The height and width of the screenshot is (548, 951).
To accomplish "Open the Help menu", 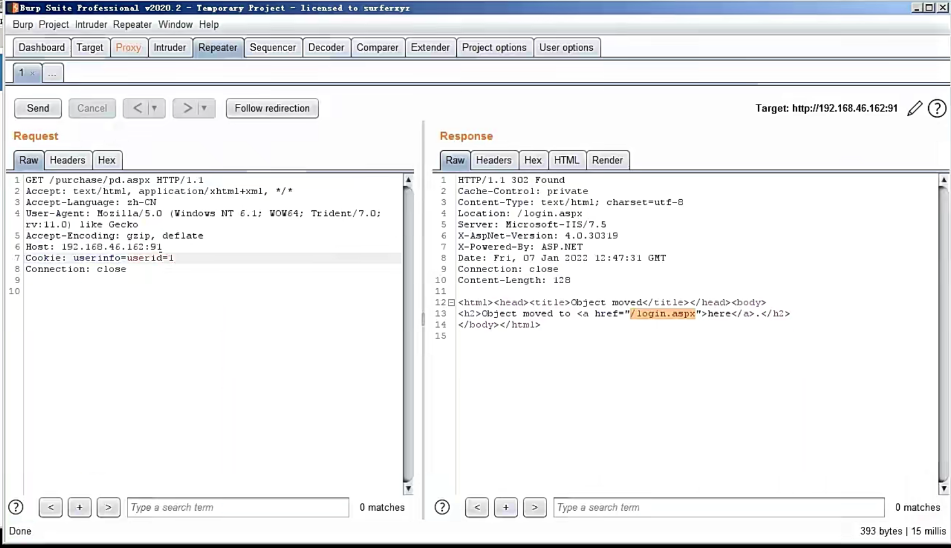I will click(x=209, y=24).
